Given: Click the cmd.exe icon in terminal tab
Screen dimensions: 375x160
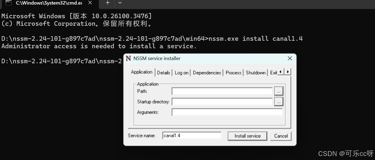Looking at the screenshot, I should pos(8,3).
